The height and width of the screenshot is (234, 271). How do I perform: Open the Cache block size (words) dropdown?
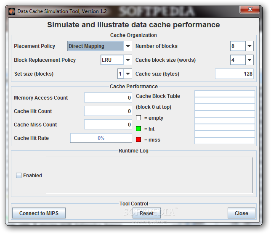click(250, 60)
